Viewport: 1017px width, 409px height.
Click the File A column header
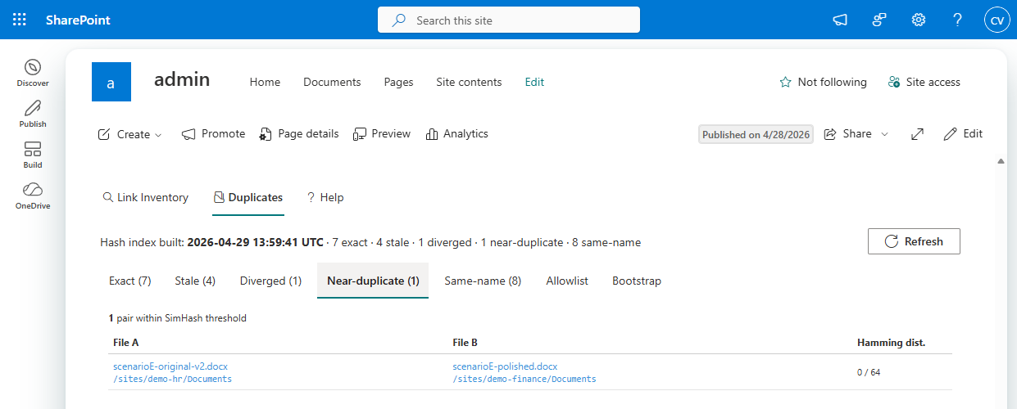click(x=125, y=342)
